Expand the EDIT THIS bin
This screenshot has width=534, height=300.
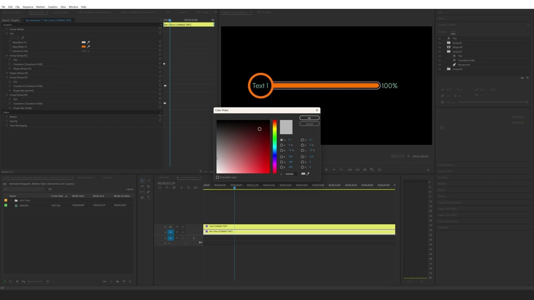pos(11,201)
